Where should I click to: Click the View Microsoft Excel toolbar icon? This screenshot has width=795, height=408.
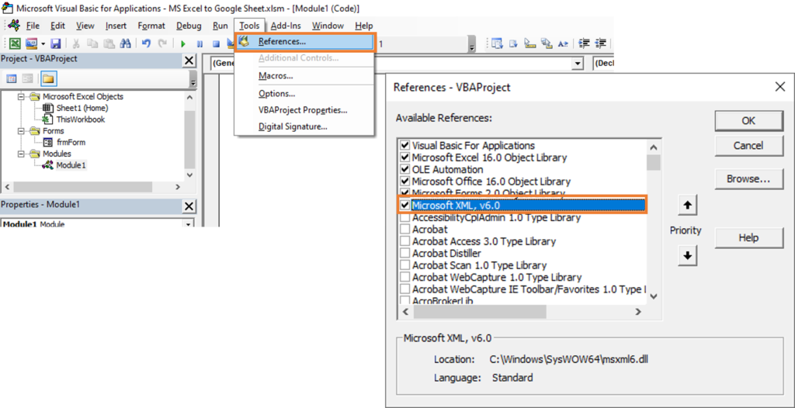[16, 43]
